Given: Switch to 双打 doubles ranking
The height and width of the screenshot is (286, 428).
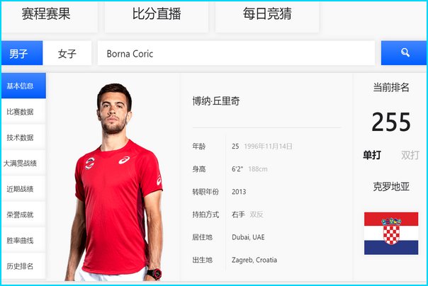Looking at the screenshot, I should tap(410, 155).
